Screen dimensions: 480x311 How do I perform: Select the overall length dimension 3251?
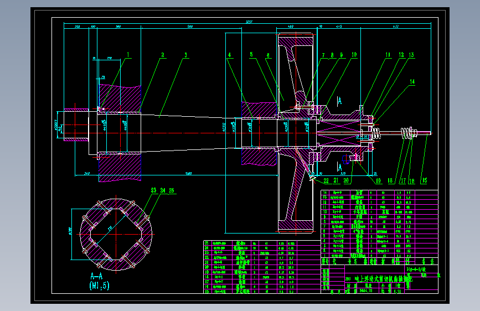(x=249, y=22)
